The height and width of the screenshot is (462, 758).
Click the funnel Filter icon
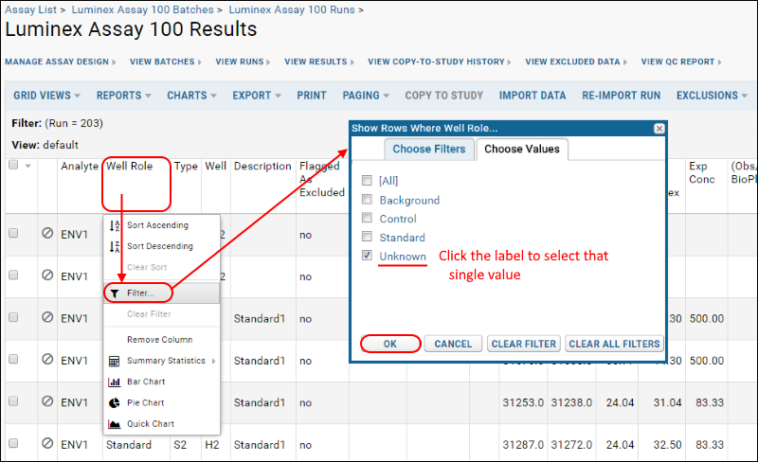pyautogui.click(x=115, y=293)
